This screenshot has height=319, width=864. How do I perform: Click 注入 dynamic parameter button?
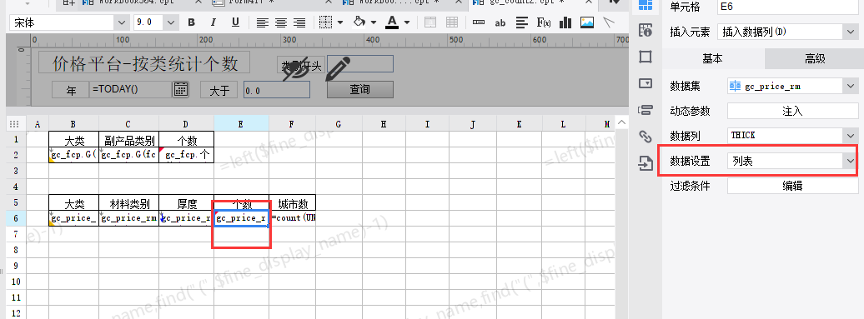point(792,111)
